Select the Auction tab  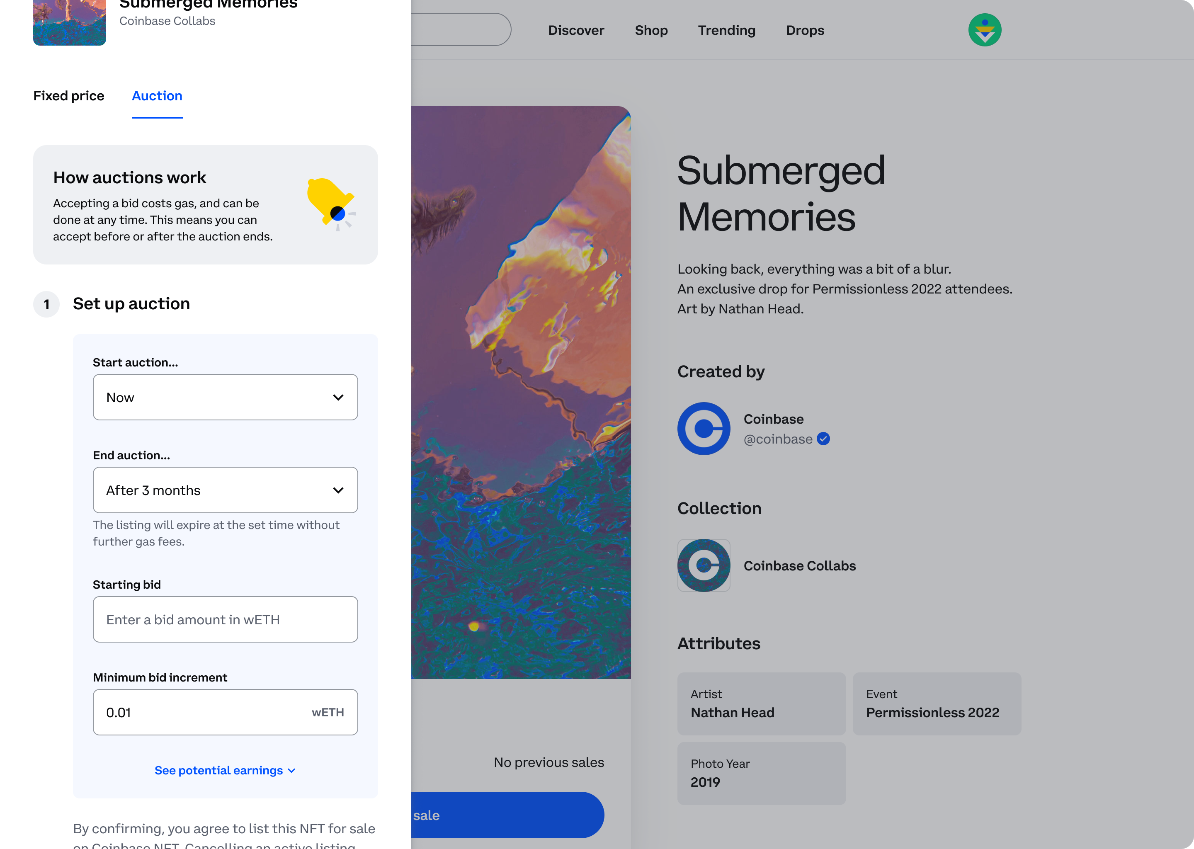click(x=157, y=96)
